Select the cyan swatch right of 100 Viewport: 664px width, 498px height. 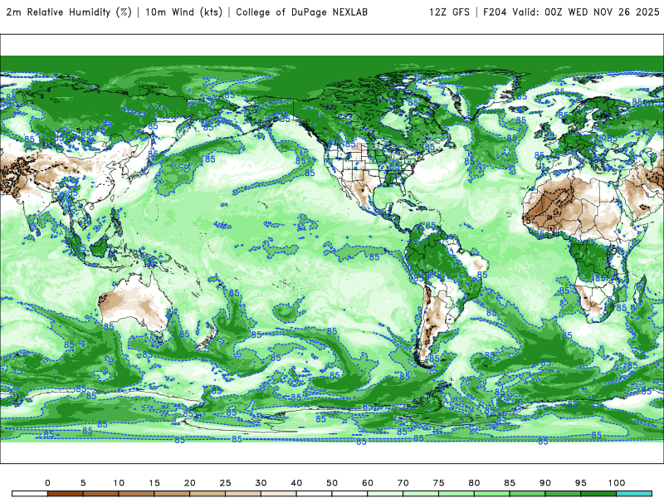(634, 494)
